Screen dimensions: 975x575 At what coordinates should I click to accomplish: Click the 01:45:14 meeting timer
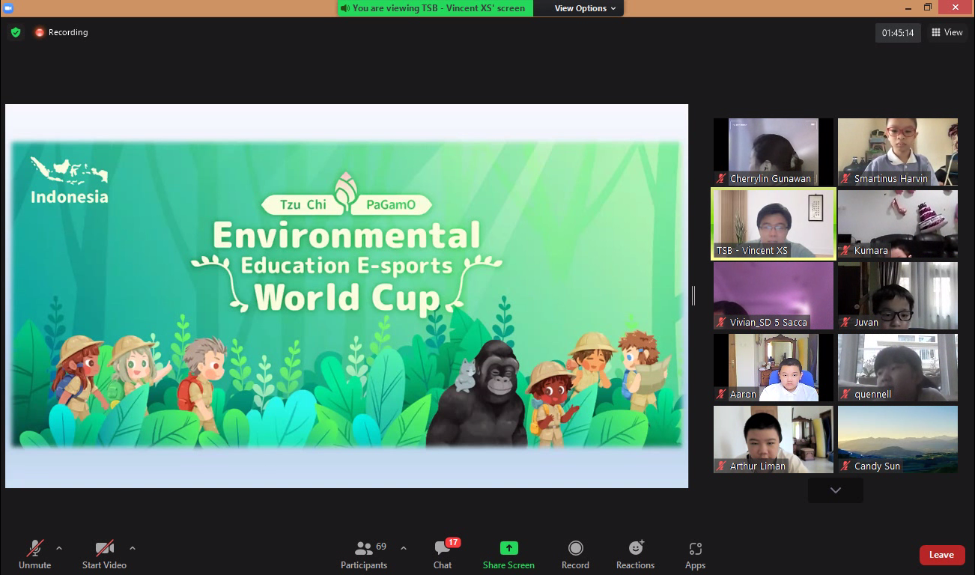click(898, 33)
